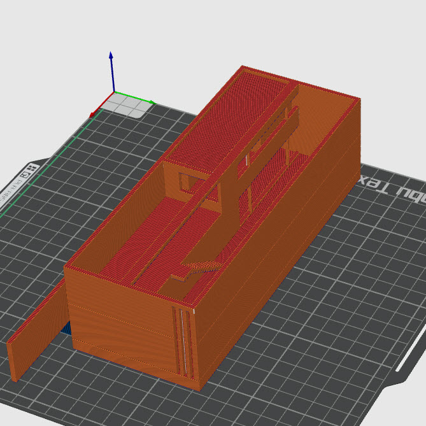The image size is (426, 426).
Task: Click the rectangular window cutout in inner wall
Action: [194, 181]
